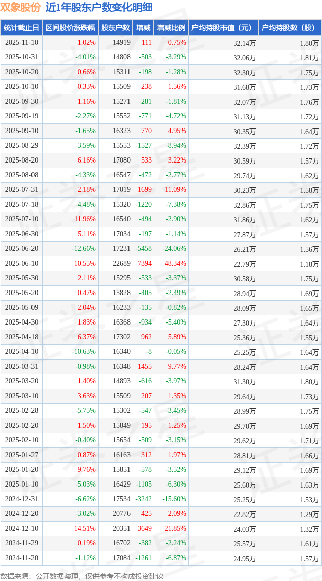Select the 区间股价涨跌幅 column header
This screenshot has width=322, height=581.
(70, 28)
